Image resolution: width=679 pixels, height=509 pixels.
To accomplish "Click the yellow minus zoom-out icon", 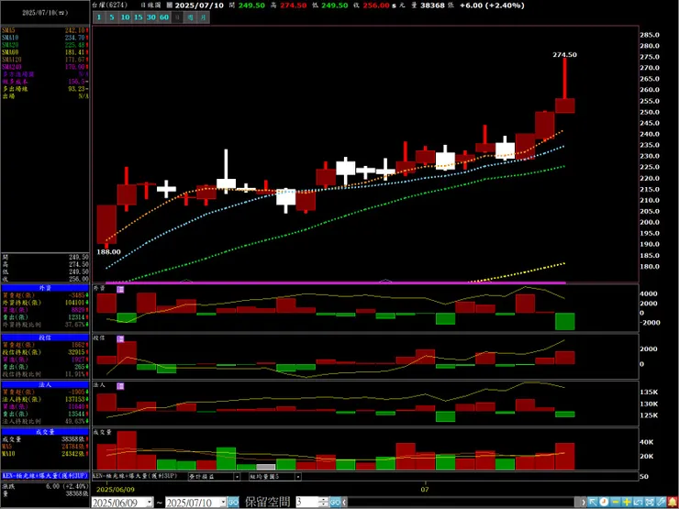I will 615,502.
